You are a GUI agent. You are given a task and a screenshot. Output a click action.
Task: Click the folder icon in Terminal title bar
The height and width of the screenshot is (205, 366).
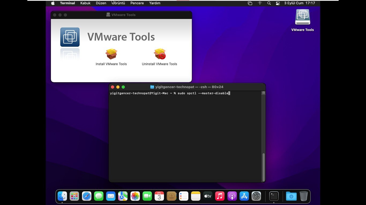(x=152, y=87)
